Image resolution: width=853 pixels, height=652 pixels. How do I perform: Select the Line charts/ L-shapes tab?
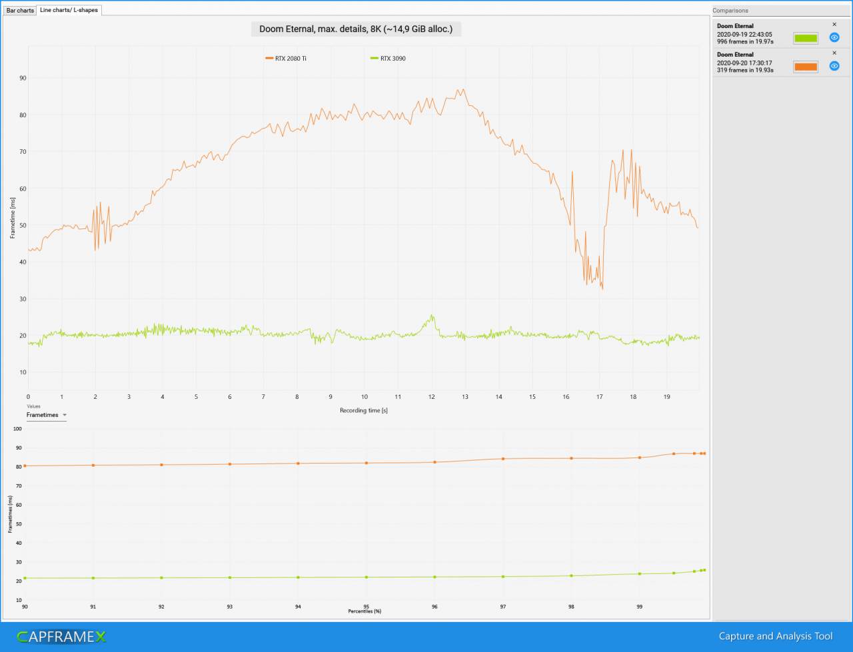69,10
